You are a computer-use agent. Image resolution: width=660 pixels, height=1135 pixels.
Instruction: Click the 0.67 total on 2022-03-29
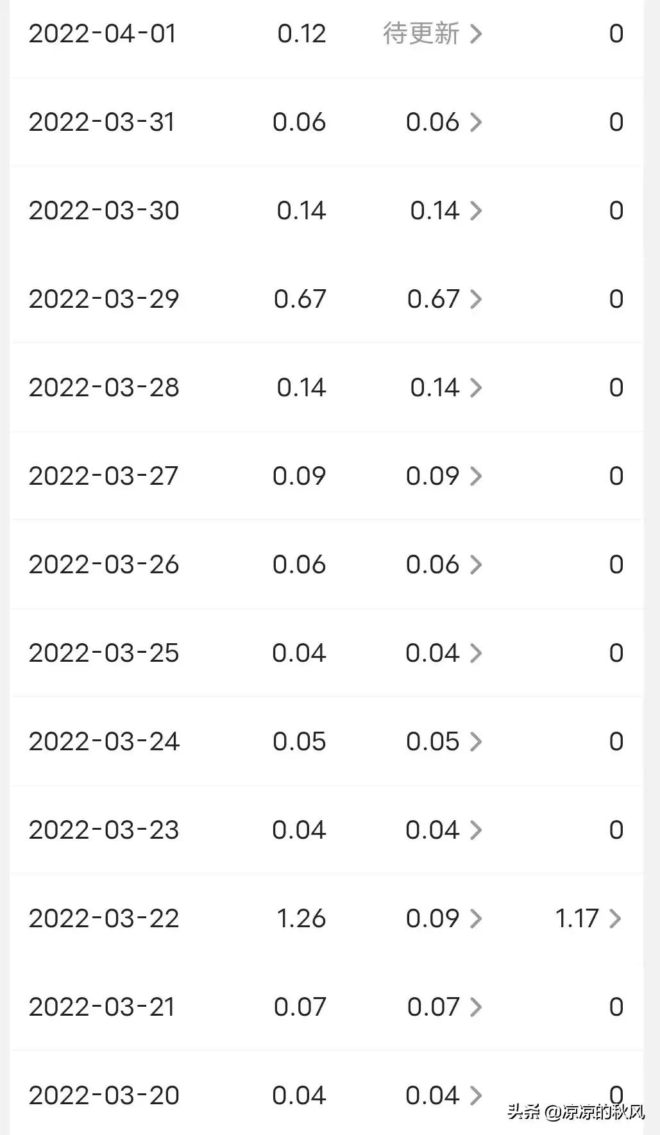click(300, 299)
